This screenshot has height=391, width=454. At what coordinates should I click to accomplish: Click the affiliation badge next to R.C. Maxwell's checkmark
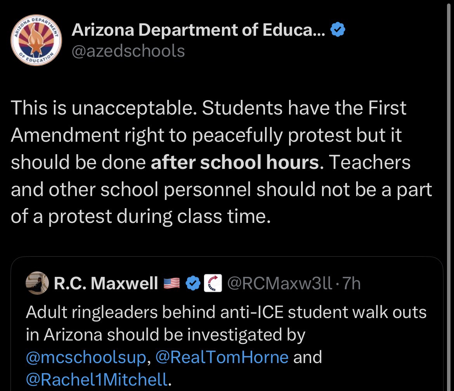coord(212,284)
